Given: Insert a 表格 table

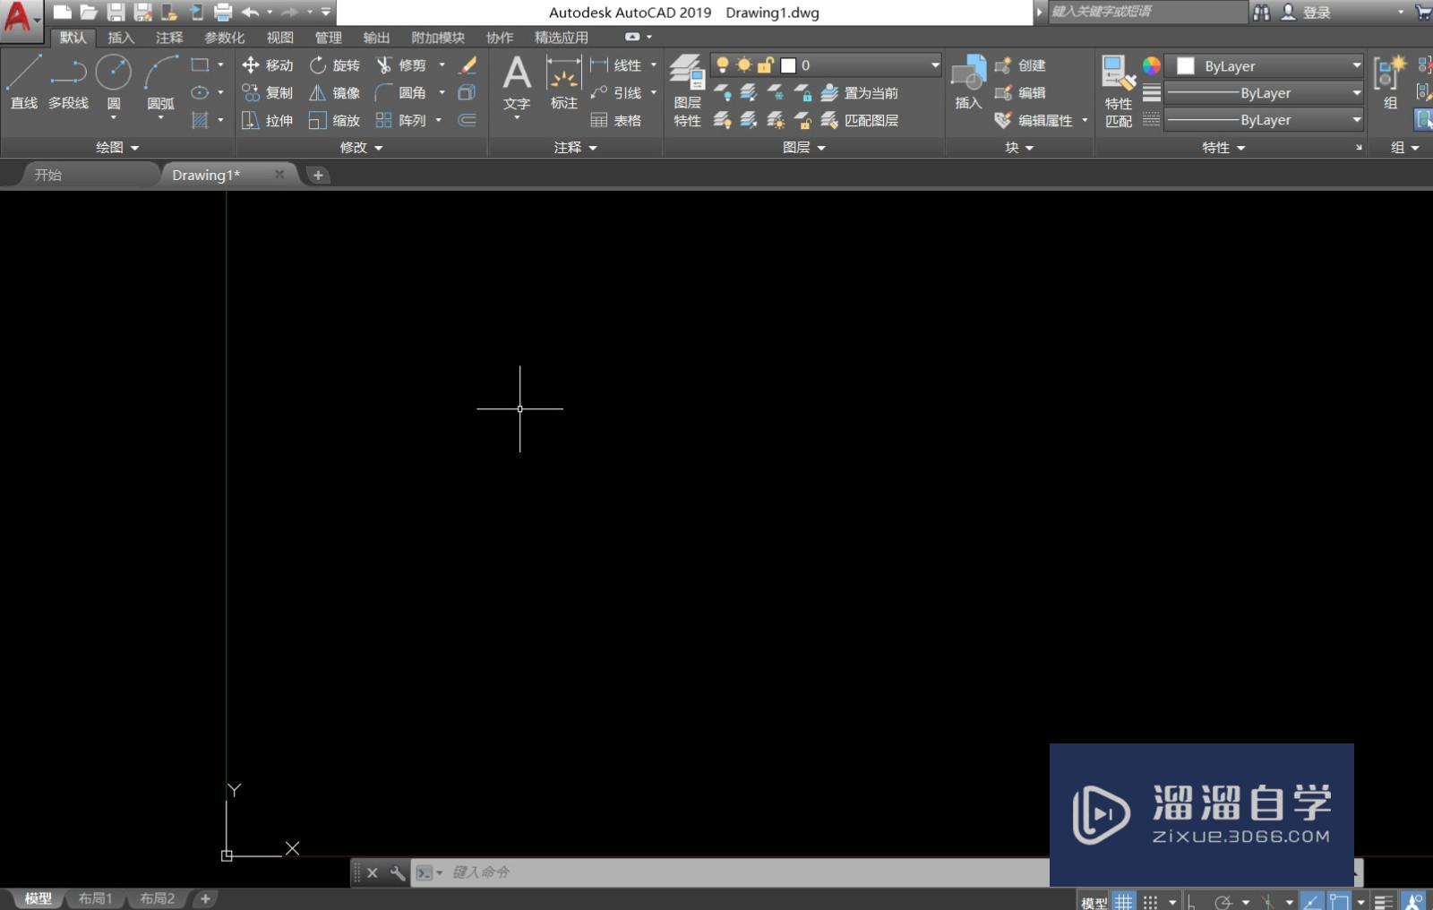Looking at the screenshot, I should point(616,120).
